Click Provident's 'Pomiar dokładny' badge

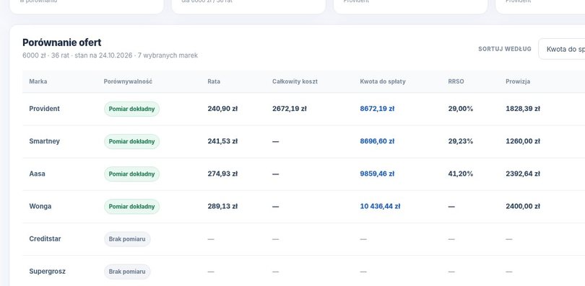(x=131, y=109)
